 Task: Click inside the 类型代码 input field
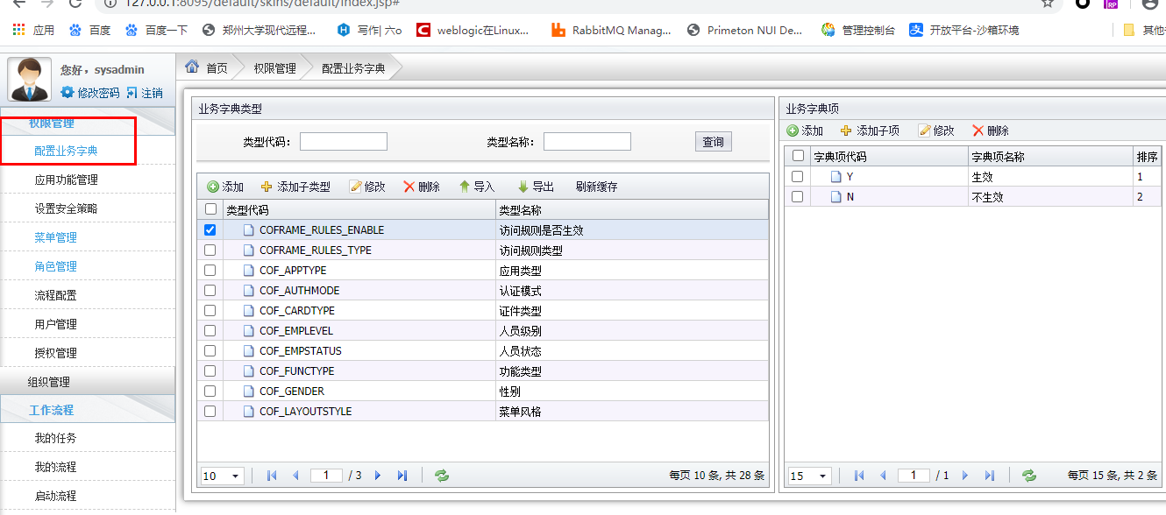(x=344, y=140)
